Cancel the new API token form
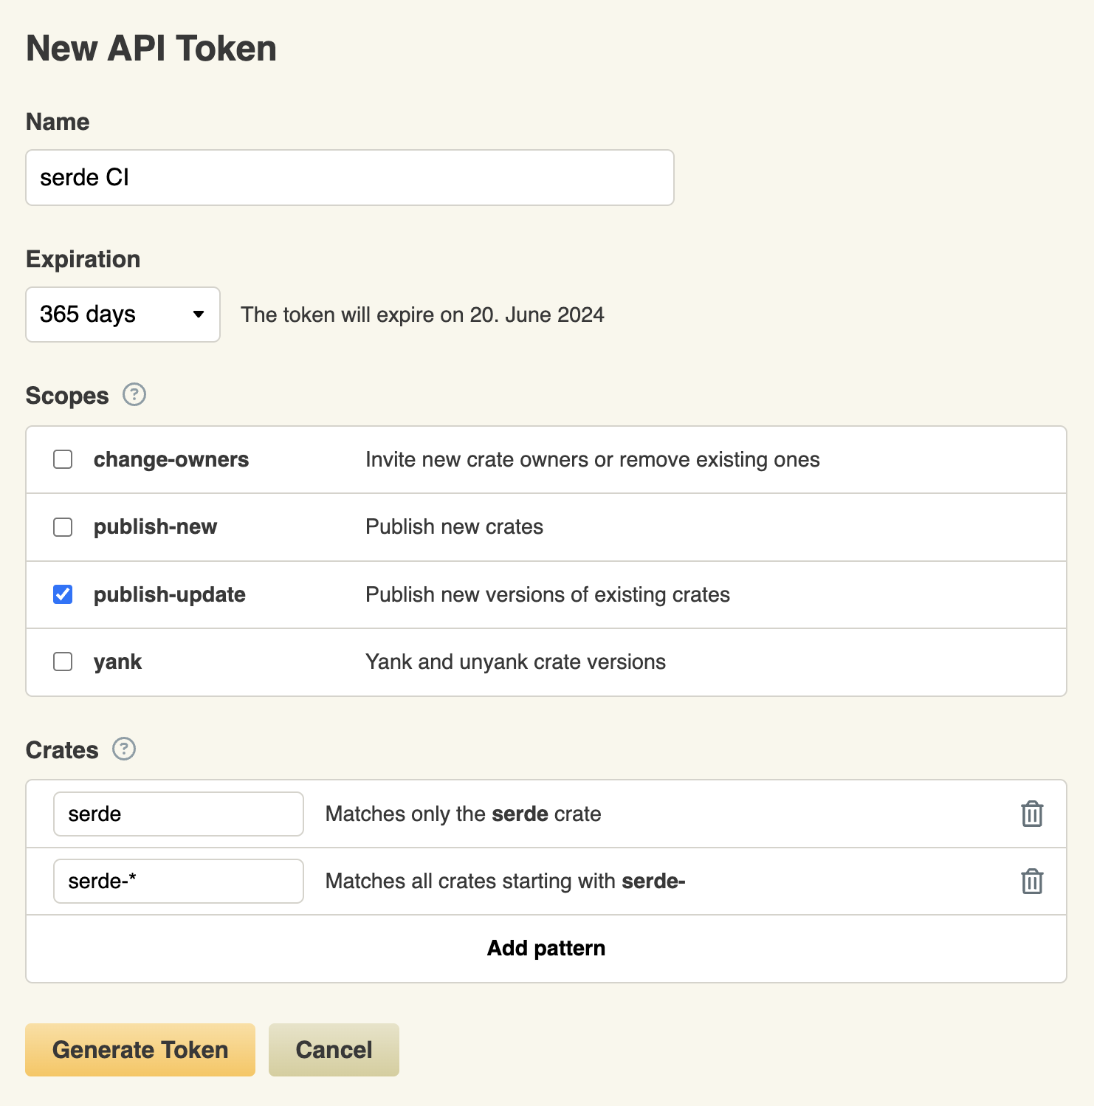 coord(334,1050)
